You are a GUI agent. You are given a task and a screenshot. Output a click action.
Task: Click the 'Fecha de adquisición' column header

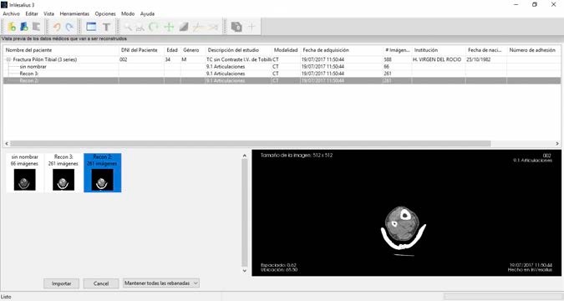[x=342, y=50]
